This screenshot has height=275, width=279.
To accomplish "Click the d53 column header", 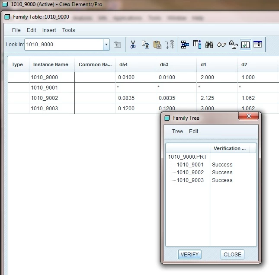I will 176,64.
